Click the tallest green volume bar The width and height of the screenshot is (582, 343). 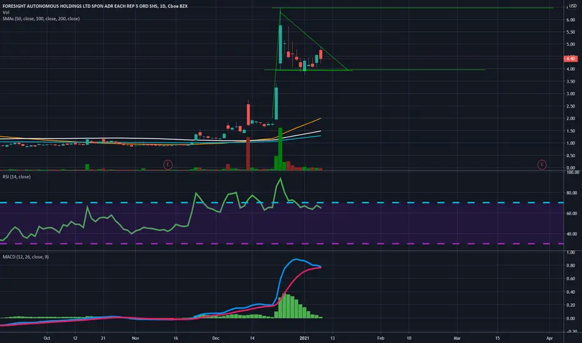[x=280, y=148]
